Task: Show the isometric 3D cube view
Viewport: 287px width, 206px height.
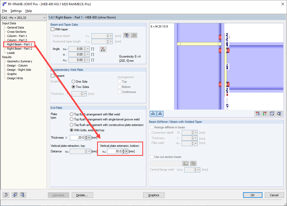Action: pos(272,114)
